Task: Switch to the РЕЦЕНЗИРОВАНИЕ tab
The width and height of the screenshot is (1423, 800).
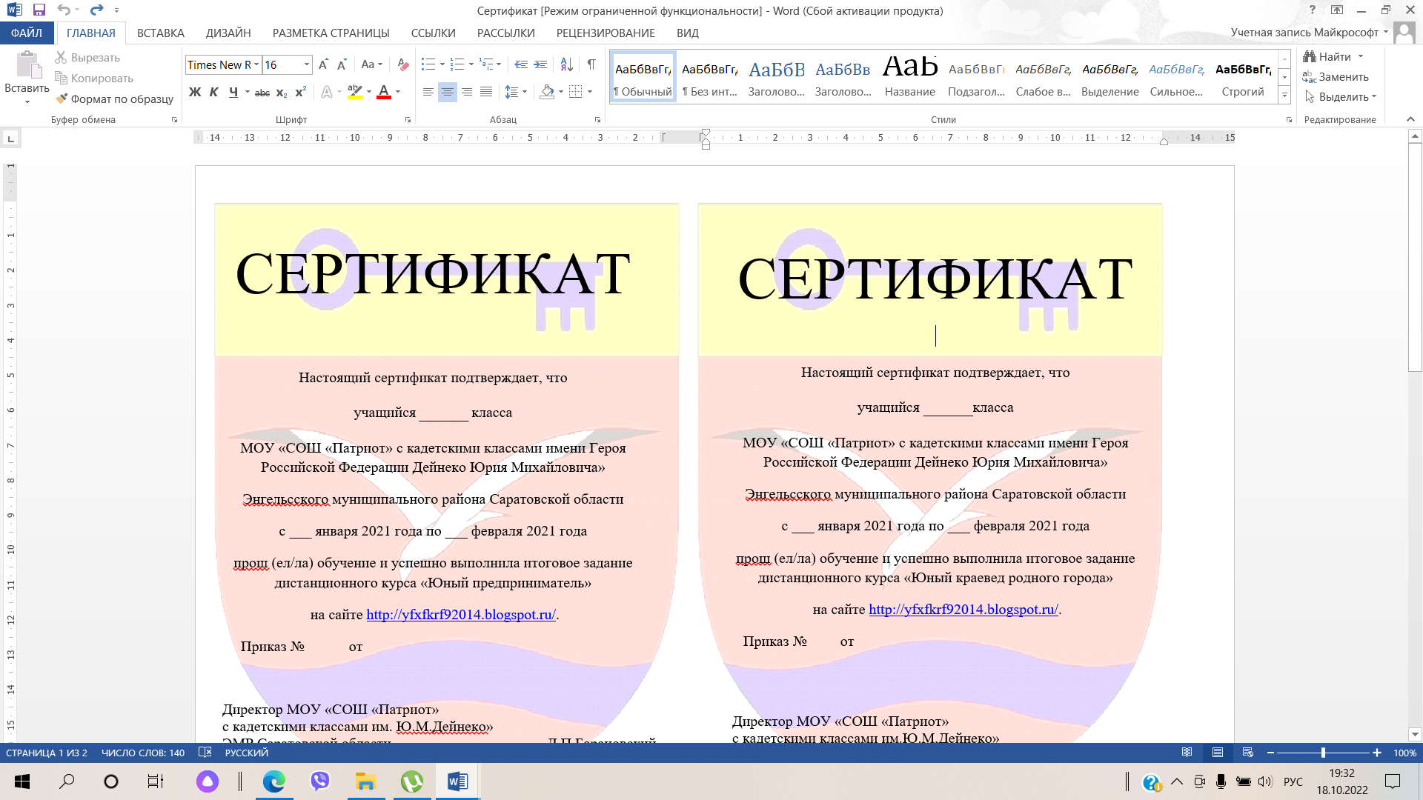Action: 606,33
